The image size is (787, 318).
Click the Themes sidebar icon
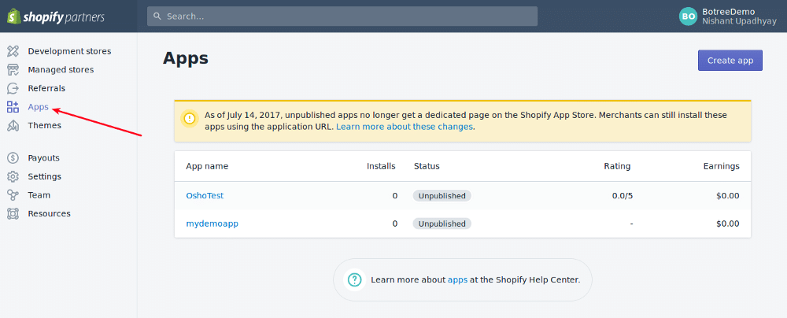[13, 126]
